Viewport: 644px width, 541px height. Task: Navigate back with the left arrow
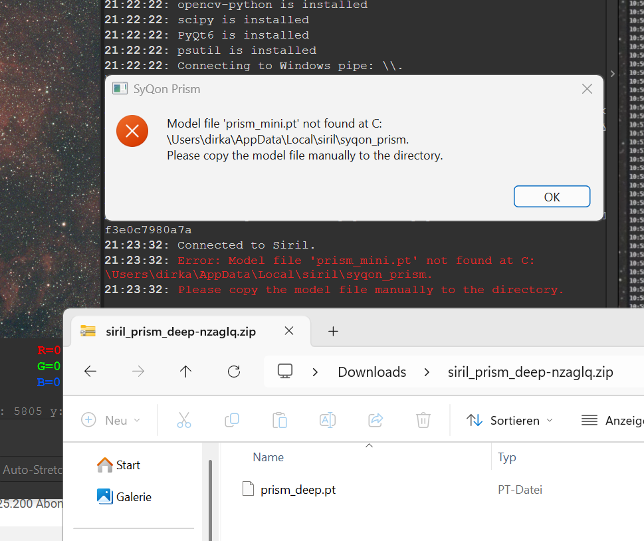pos(90,372)
